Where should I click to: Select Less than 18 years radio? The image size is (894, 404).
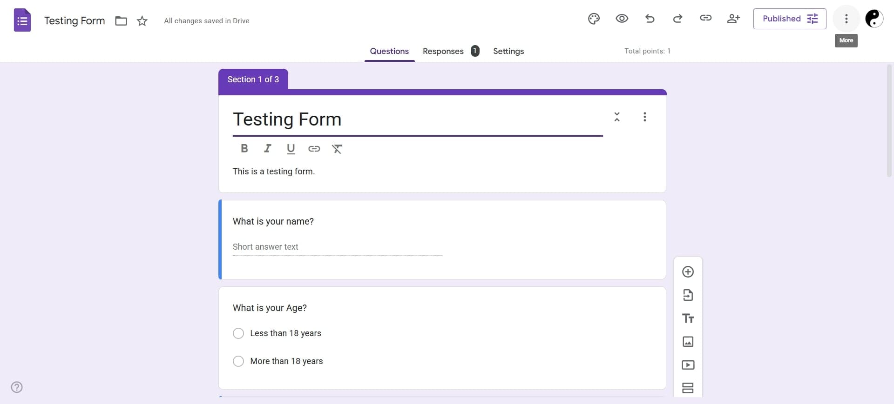coord(238,333)
